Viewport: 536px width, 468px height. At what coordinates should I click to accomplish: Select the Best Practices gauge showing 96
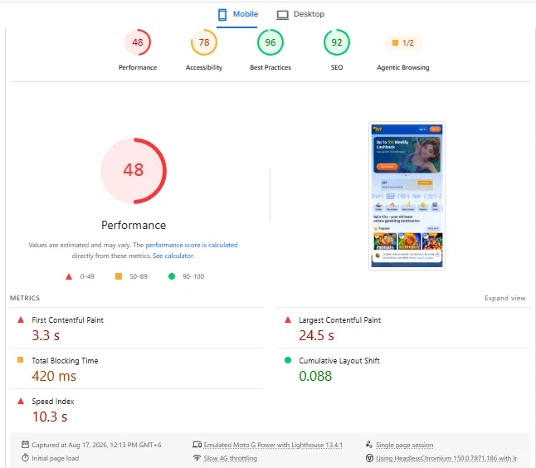point(270,42)
